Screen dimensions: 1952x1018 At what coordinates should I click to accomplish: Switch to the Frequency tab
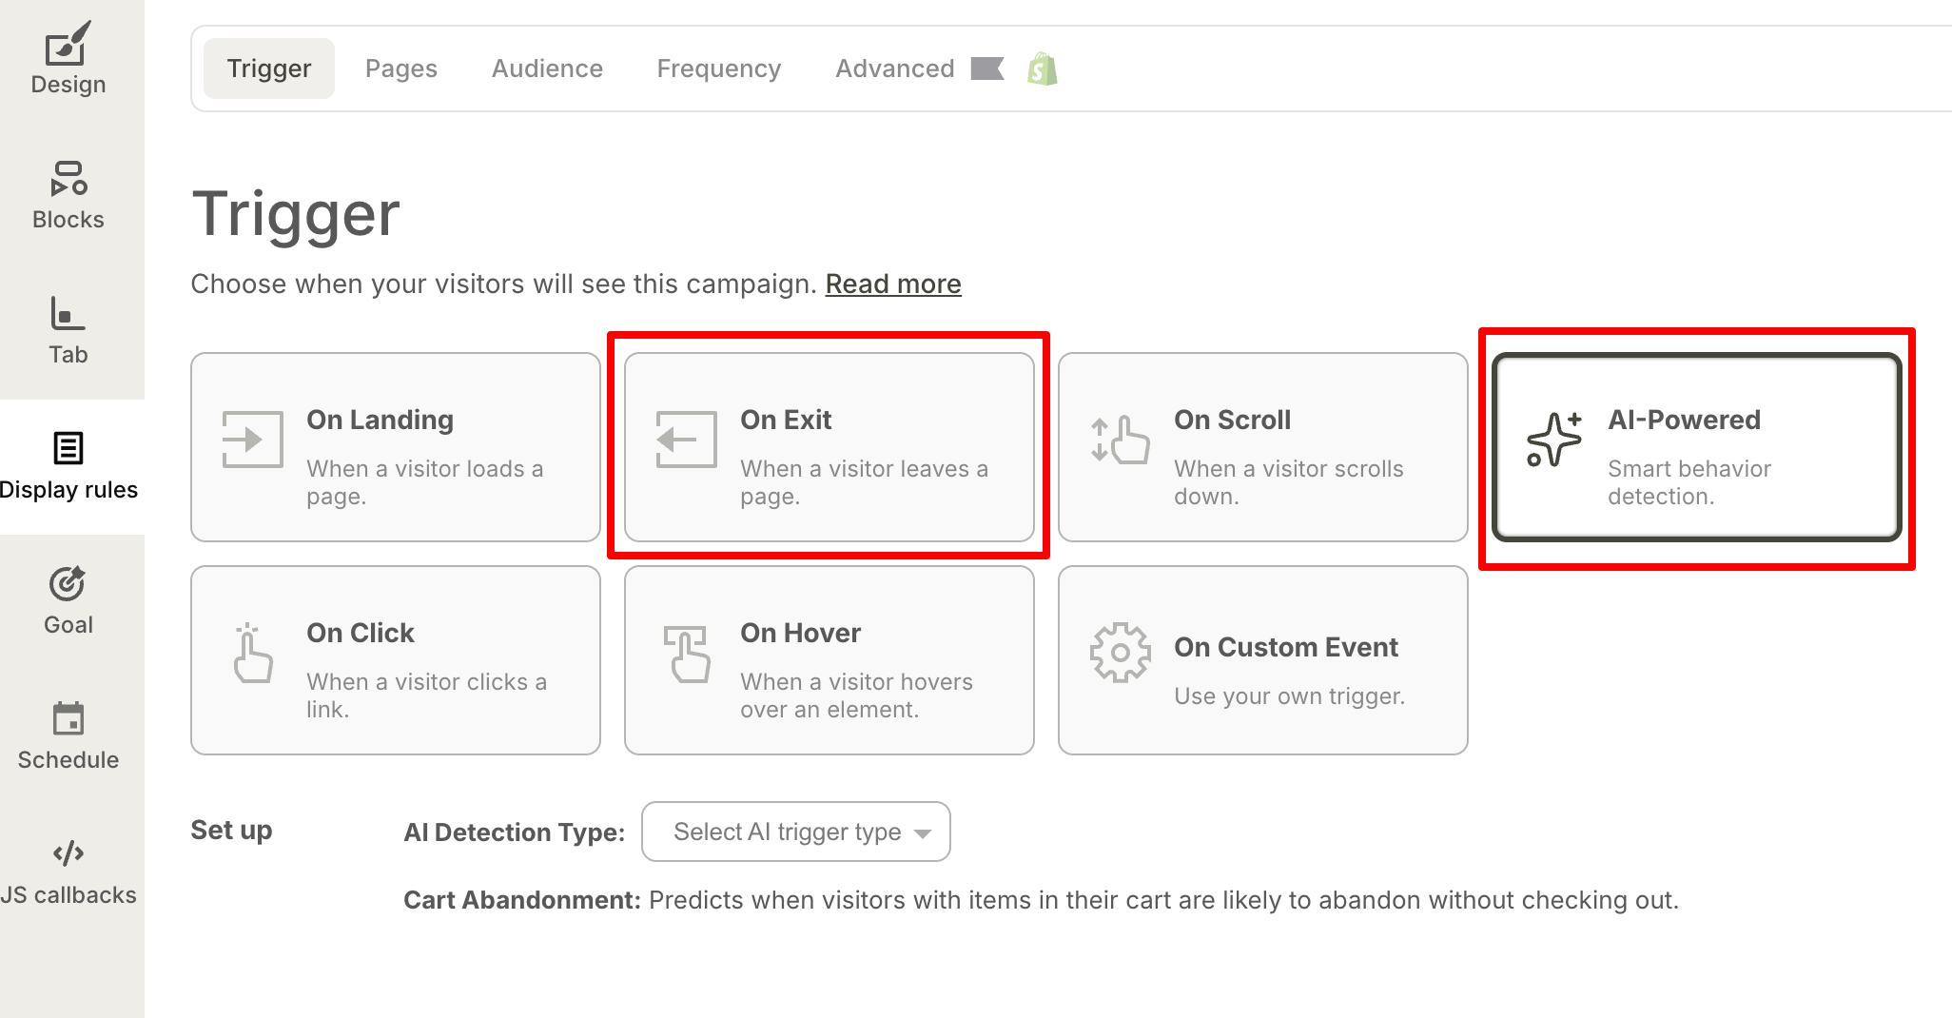(x=718, y=68)
